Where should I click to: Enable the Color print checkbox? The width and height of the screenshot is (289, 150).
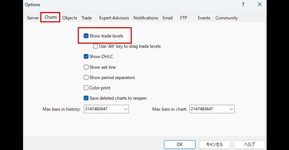86,88
